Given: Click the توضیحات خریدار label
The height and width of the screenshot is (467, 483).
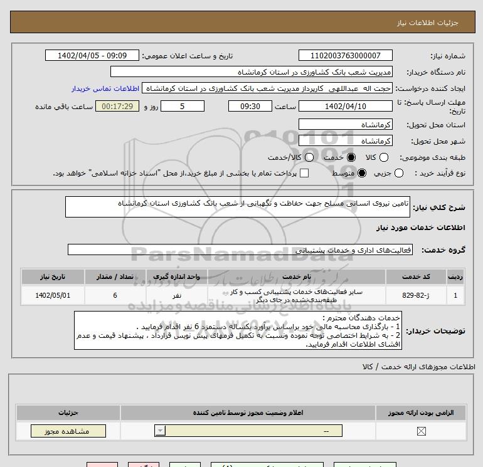Looking at the screenshot, I should (435, 331).
